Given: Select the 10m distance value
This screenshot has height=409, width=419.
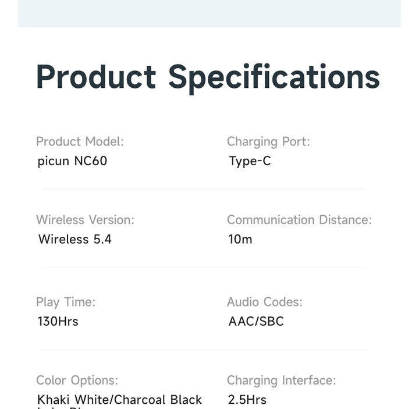Looking at the screenshot, I should pos(240,239).
